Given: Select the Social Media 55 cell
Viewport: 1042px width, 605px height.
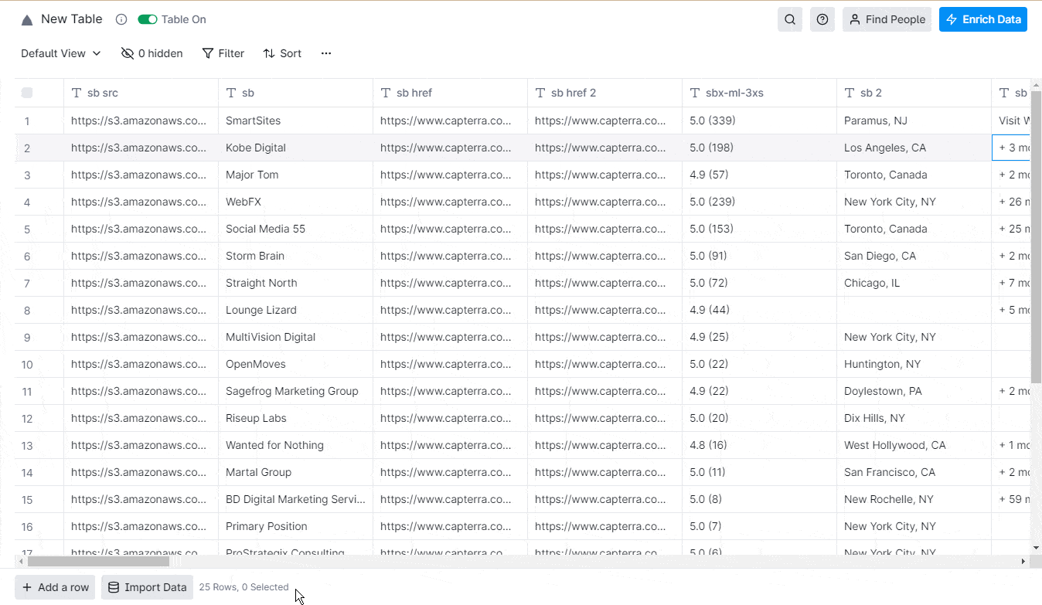Looking at the screenshot, I should pyautogui.click(x=295, y=229).
